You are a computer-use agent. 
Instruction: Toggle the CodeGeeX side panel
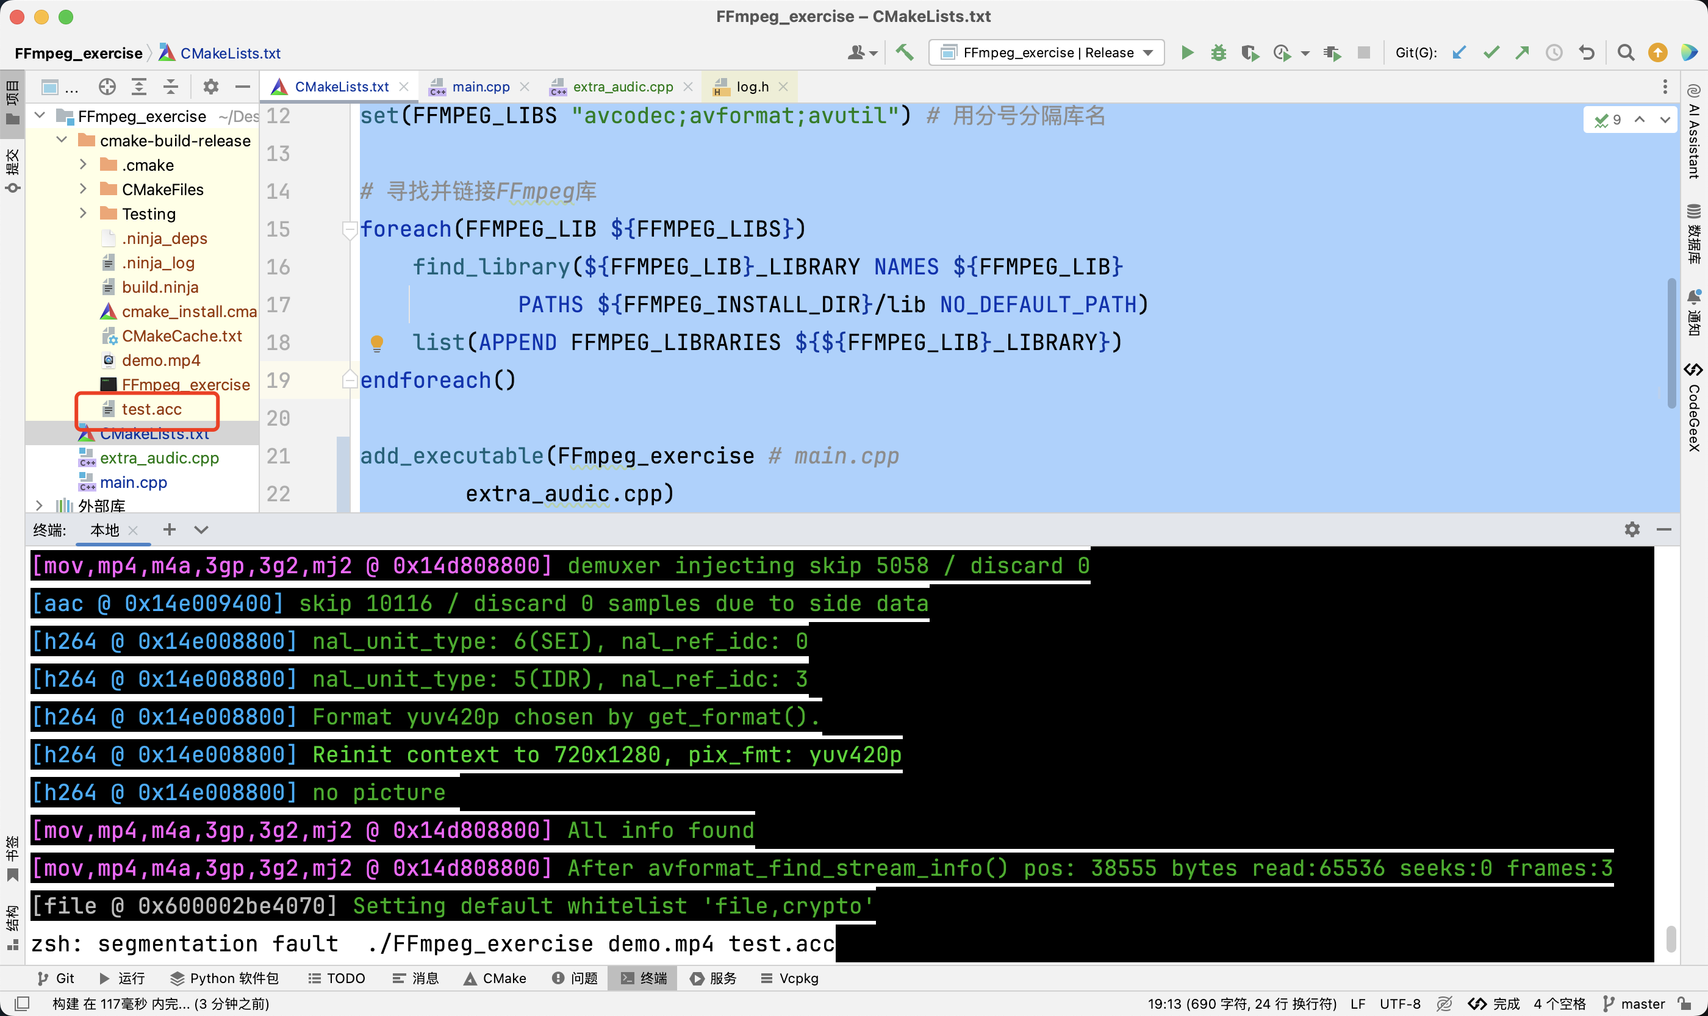point(1693,407)
